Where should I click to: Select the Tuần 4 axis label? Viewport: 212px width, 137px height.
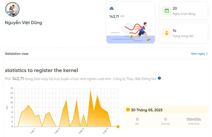click(105, 131)
